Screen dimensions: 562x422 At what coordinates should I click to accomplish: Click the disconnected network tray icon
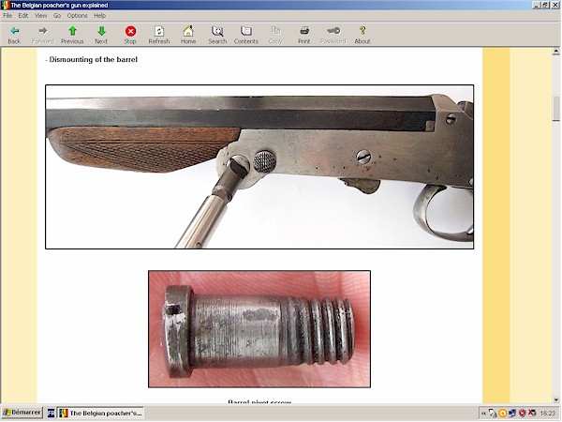(x=532, y=414)
